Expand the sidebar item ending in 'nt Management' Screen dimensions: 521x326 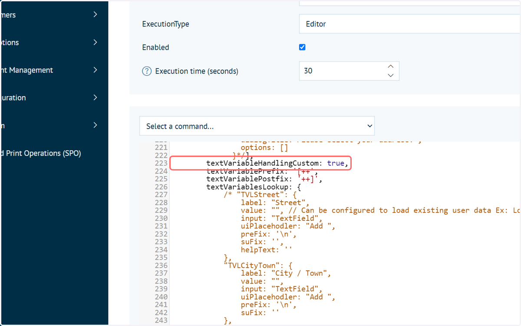pyautogui.click(x=95, y=70)
